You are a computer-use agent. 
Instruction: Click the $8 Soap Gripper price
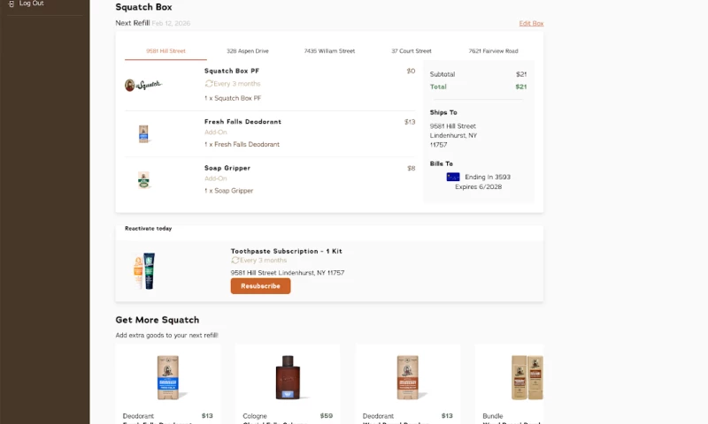pyautogui.click(x=411, y=168)
